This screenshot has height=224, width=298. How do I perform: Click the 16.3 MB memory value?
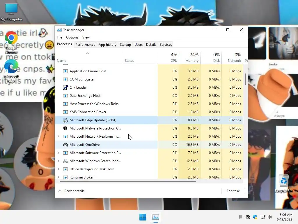[192, 145]
